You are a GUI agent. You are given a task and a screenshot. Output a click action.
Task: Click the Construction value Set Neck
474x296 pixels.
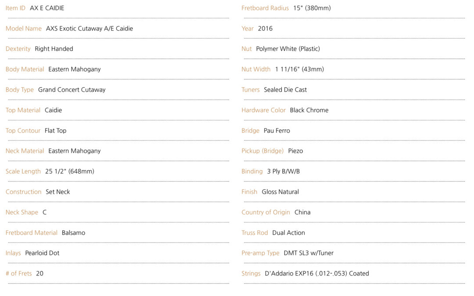[58, 192]
